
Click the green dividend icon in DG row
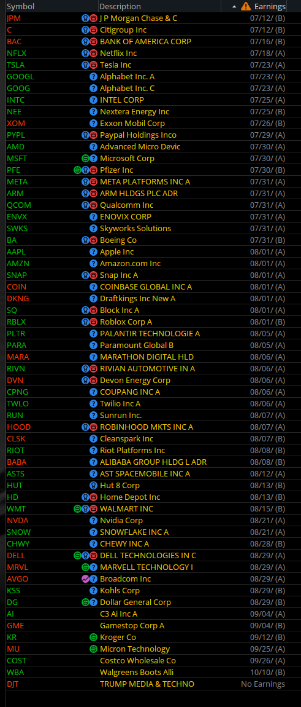[x=85, y=602]
